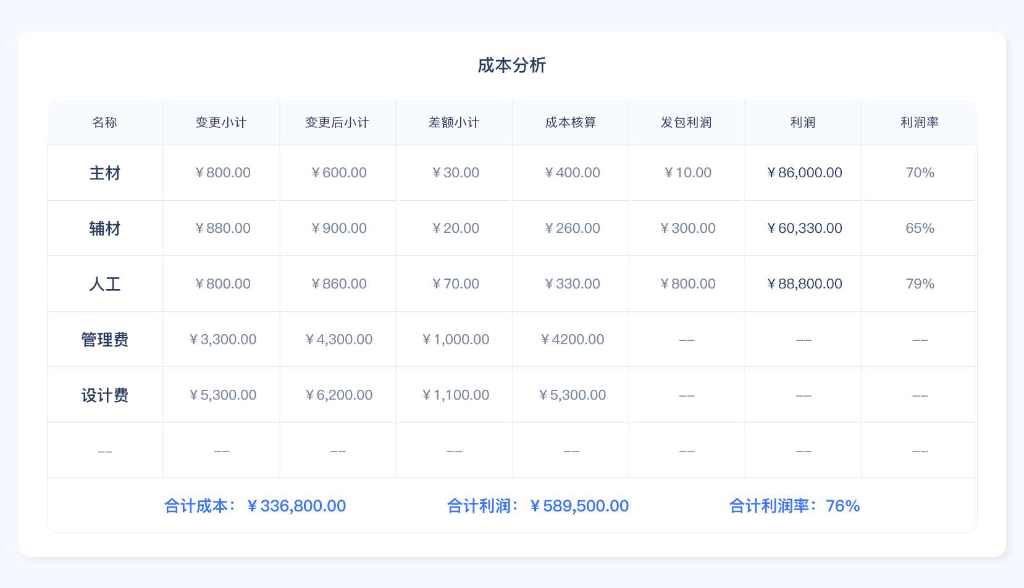The height and width of the screenshot is (588, 1024).
Task: Select the "￥70.00" difference cell
Action: [455, 284]
